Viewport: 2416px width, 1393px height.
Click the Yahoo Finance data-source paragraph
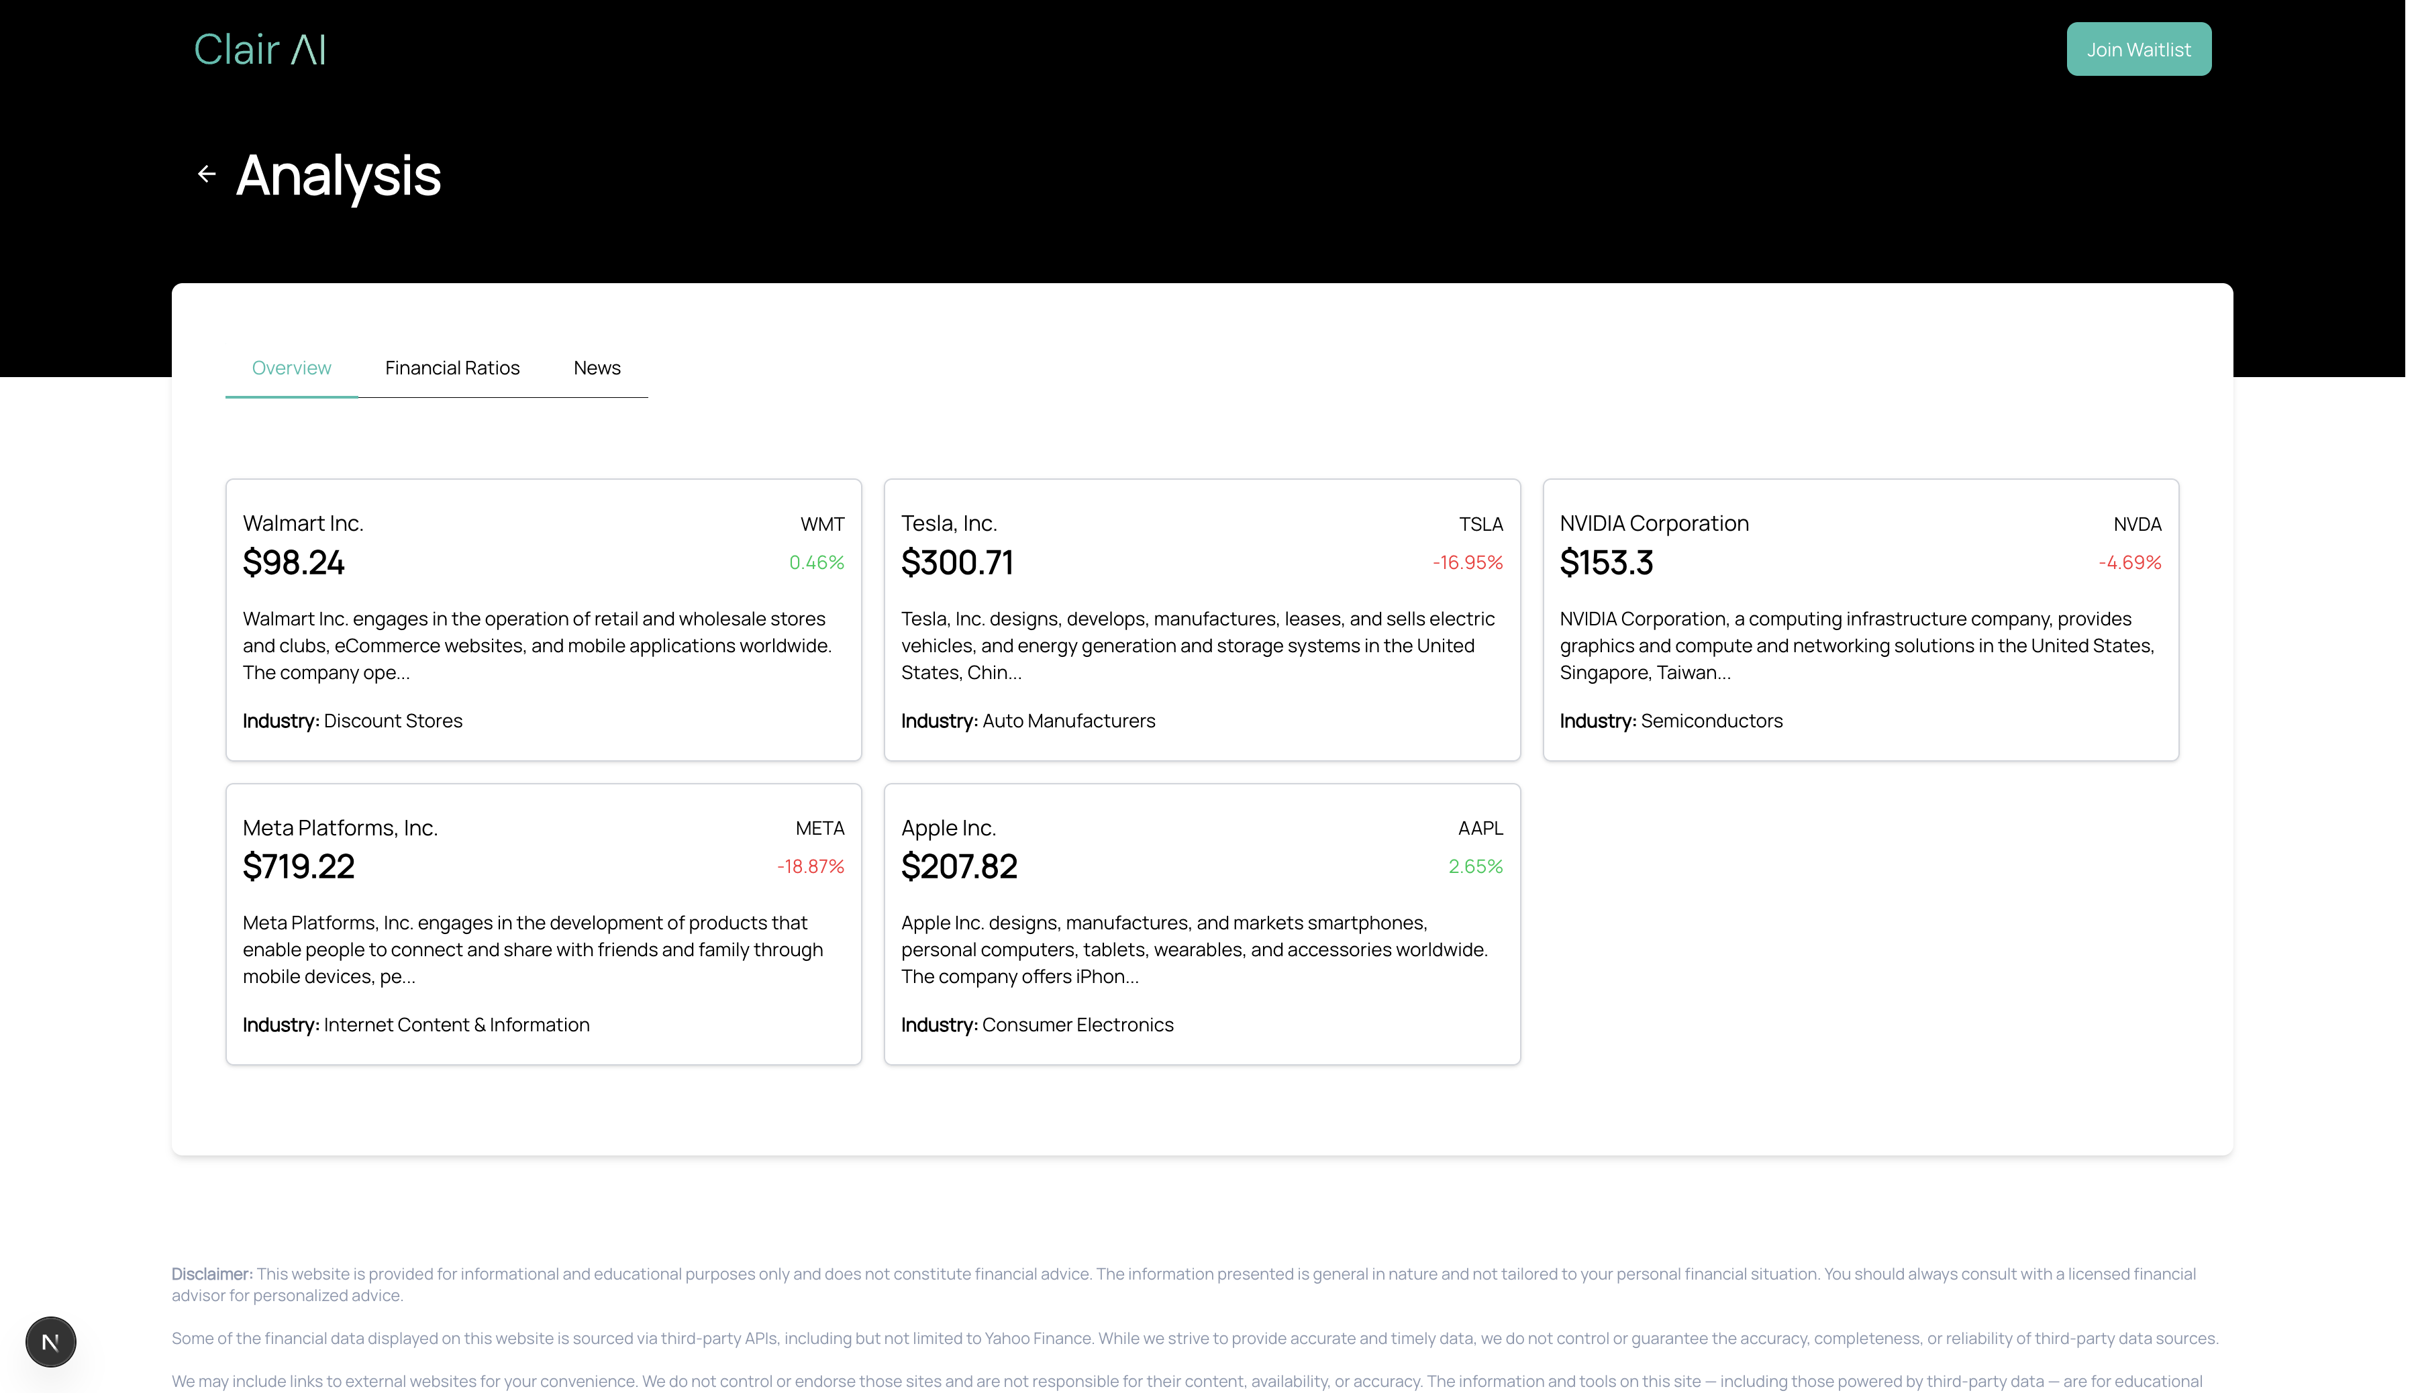tap(1194, 1339)
